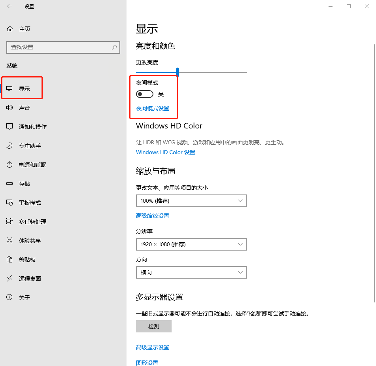Close the Settings window
Image resolution: width=376 pixels, height=366 pixels.
(x=367, y=6)
